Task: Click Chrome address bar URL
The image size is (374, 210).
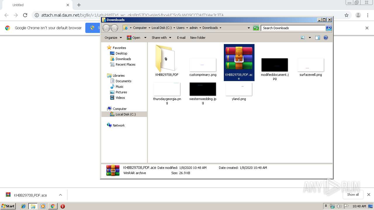Action: [x=132, y=15]
